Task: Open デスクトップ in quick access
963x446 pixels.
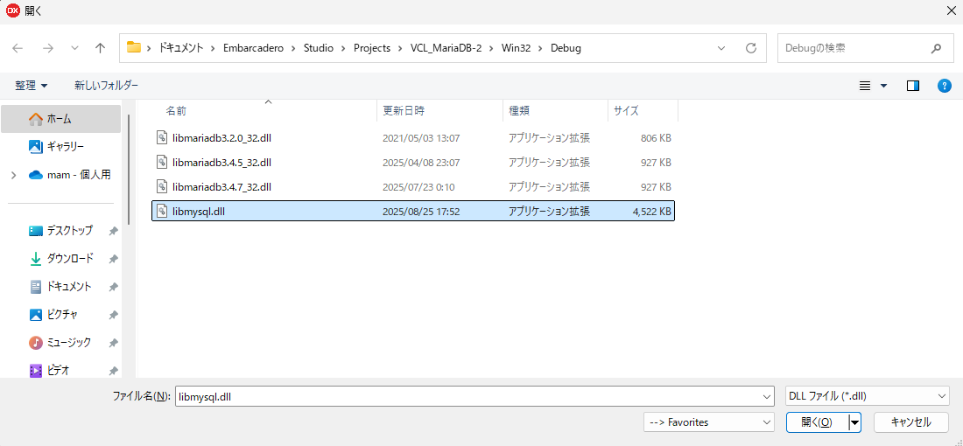Action: pos(60,231)
